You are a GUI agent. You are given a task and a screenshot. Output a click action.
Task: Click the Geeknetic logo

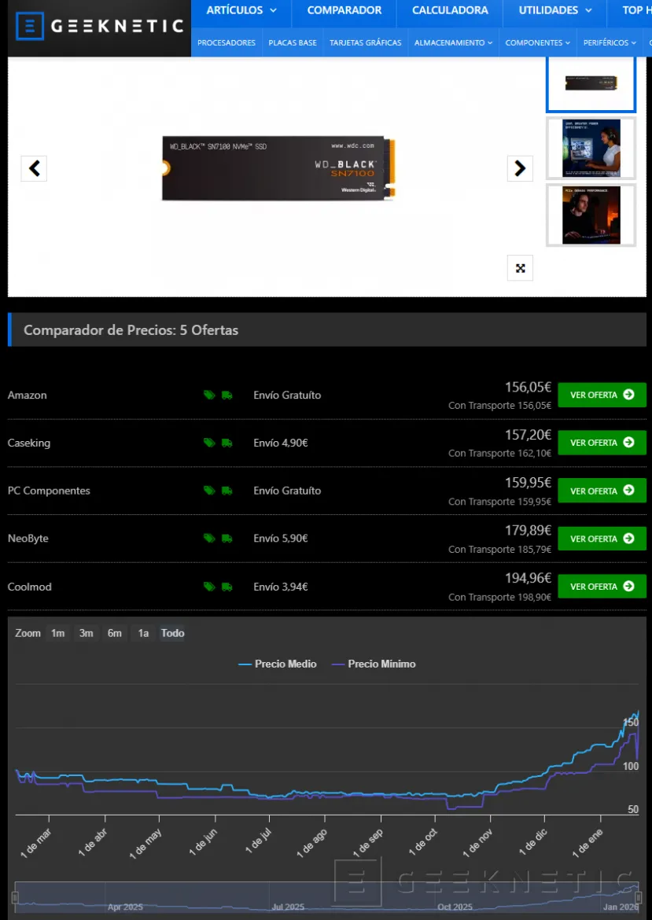coord(99,27)
